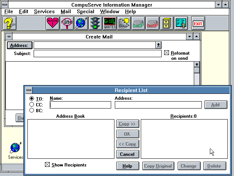Click the Find magnifier toolbar icon
The height and width of the screenshot is (176, 234).
pos(67,23)
